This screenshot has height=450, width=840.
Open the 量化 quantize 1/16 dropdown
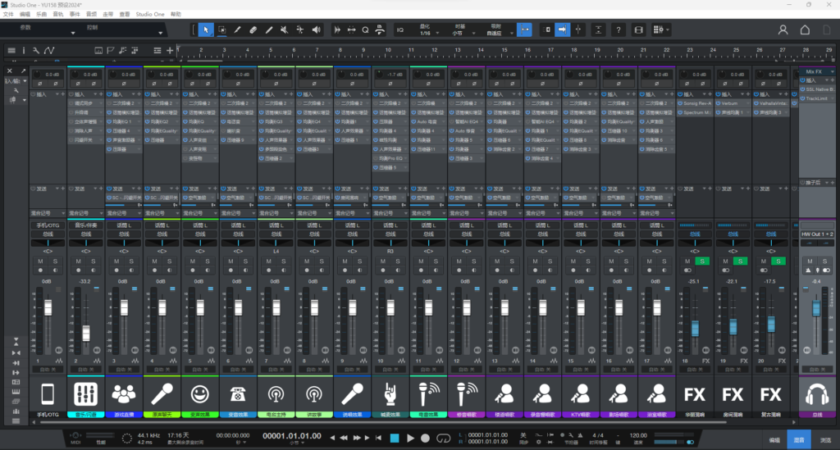pyautogui.click(x=425, y=34)
